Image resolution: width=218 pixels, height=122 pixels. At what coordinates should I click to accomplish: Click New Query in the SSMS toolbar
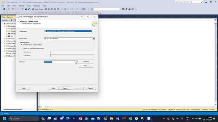point(38,9)
